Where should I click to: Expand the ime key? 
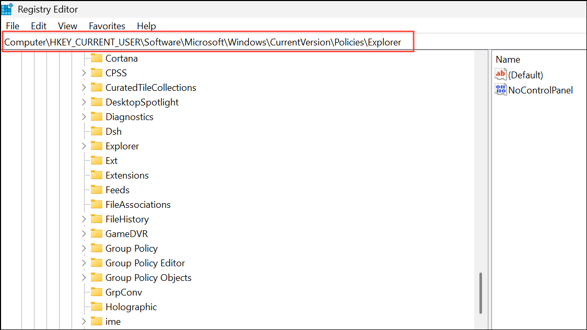tap(84, 322)
